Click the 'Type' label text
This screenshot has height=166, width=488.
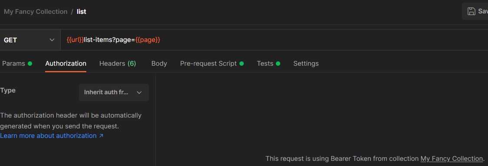(x=8, y=90)
